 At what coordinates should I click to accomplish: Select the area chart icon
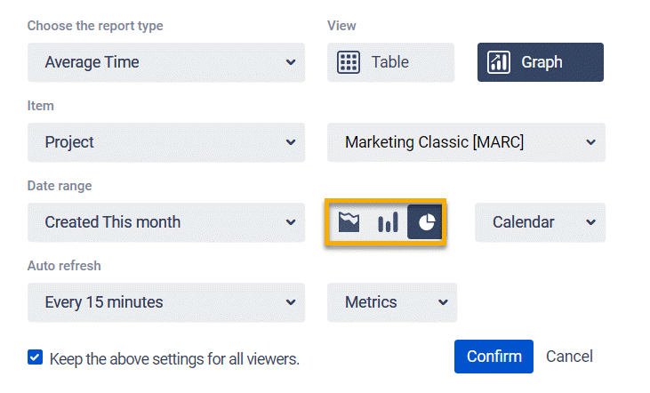[x=349, y=222]
